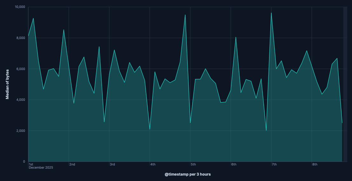Click the spike above 8,000 after the 6th
This screenshot has height=181, width=352.
236,37
